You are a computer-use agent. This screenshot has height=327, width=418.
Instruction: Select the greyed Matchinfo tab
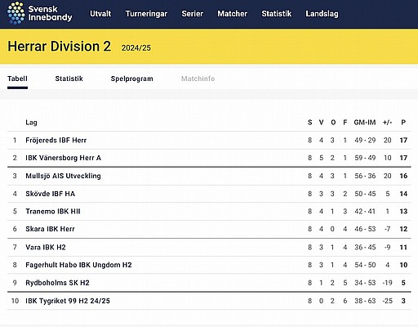point(198,78)
